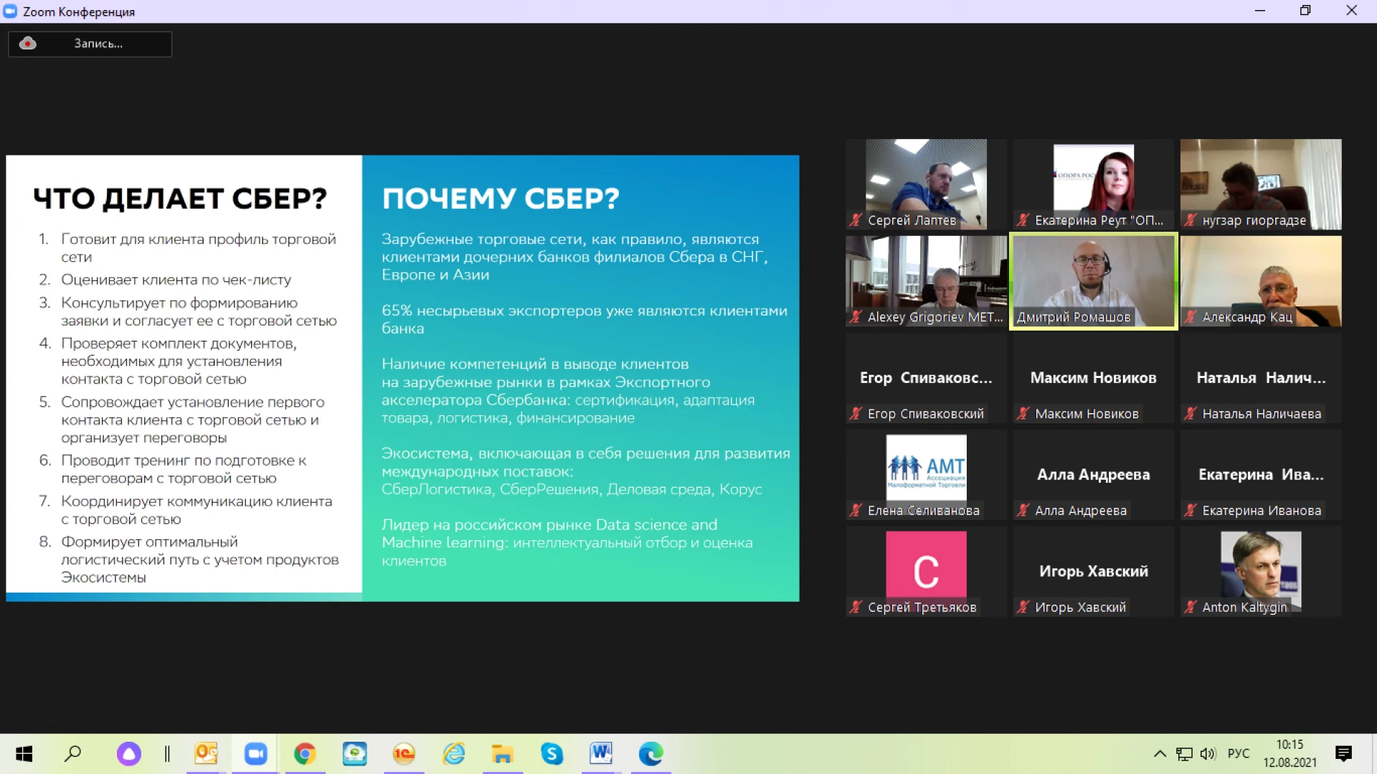Open the Windows Start menu
This screenshot has height=774, width=1377.
click(x=24, y=754)
